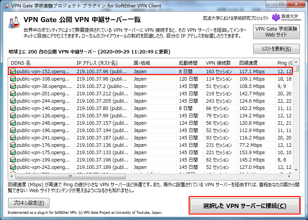Click the VPN Gate flask logo icon
308x220 pixels.
coord(14,22)
